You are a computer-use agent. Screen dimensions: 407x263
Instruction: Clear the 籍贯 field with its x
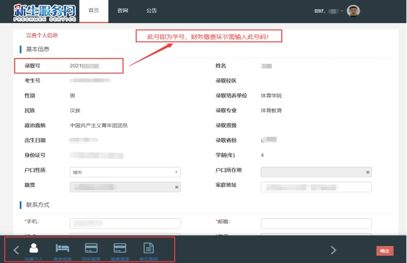point(177,187)
